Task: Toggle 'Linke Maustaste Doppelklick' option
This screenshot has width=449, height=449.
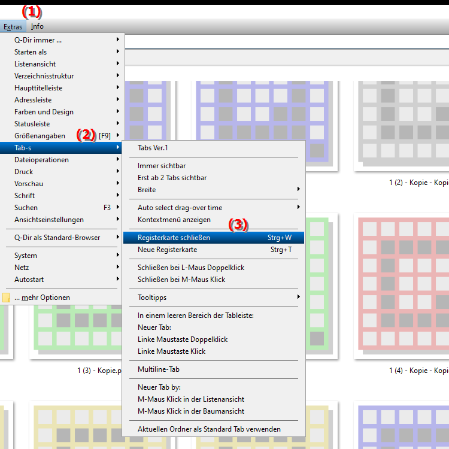Action: pyautogui.click(x=214, y=339)
